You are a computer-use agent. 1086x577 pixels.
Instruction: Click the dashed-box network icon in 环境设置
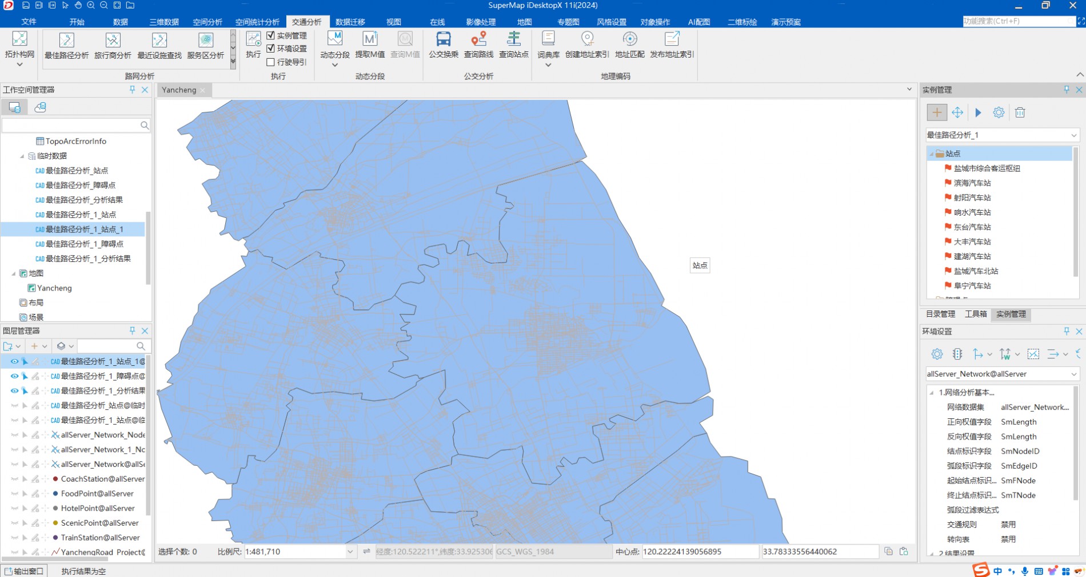point(1033,354)
